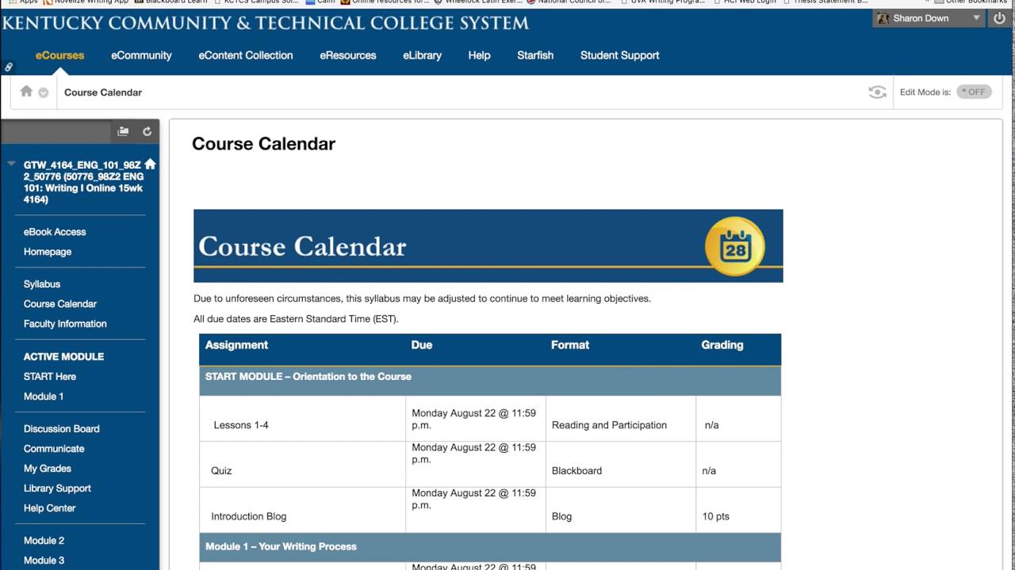Open the ENG 101 course title link

82,182
